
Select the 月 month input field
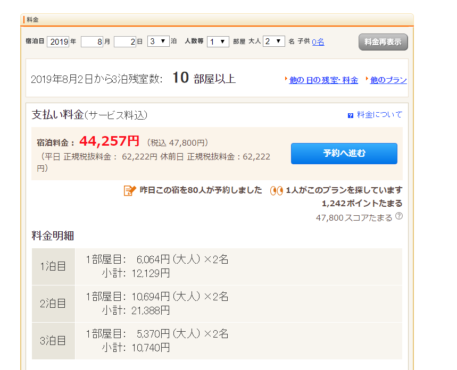pos(92,41)
